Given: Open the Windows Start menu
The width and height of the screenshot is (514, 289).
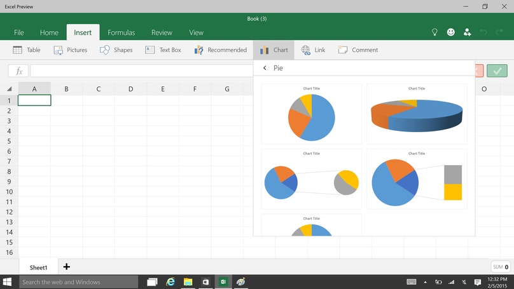Looking at the screenshot, I should pyautogui.click(x=7, y=282).
